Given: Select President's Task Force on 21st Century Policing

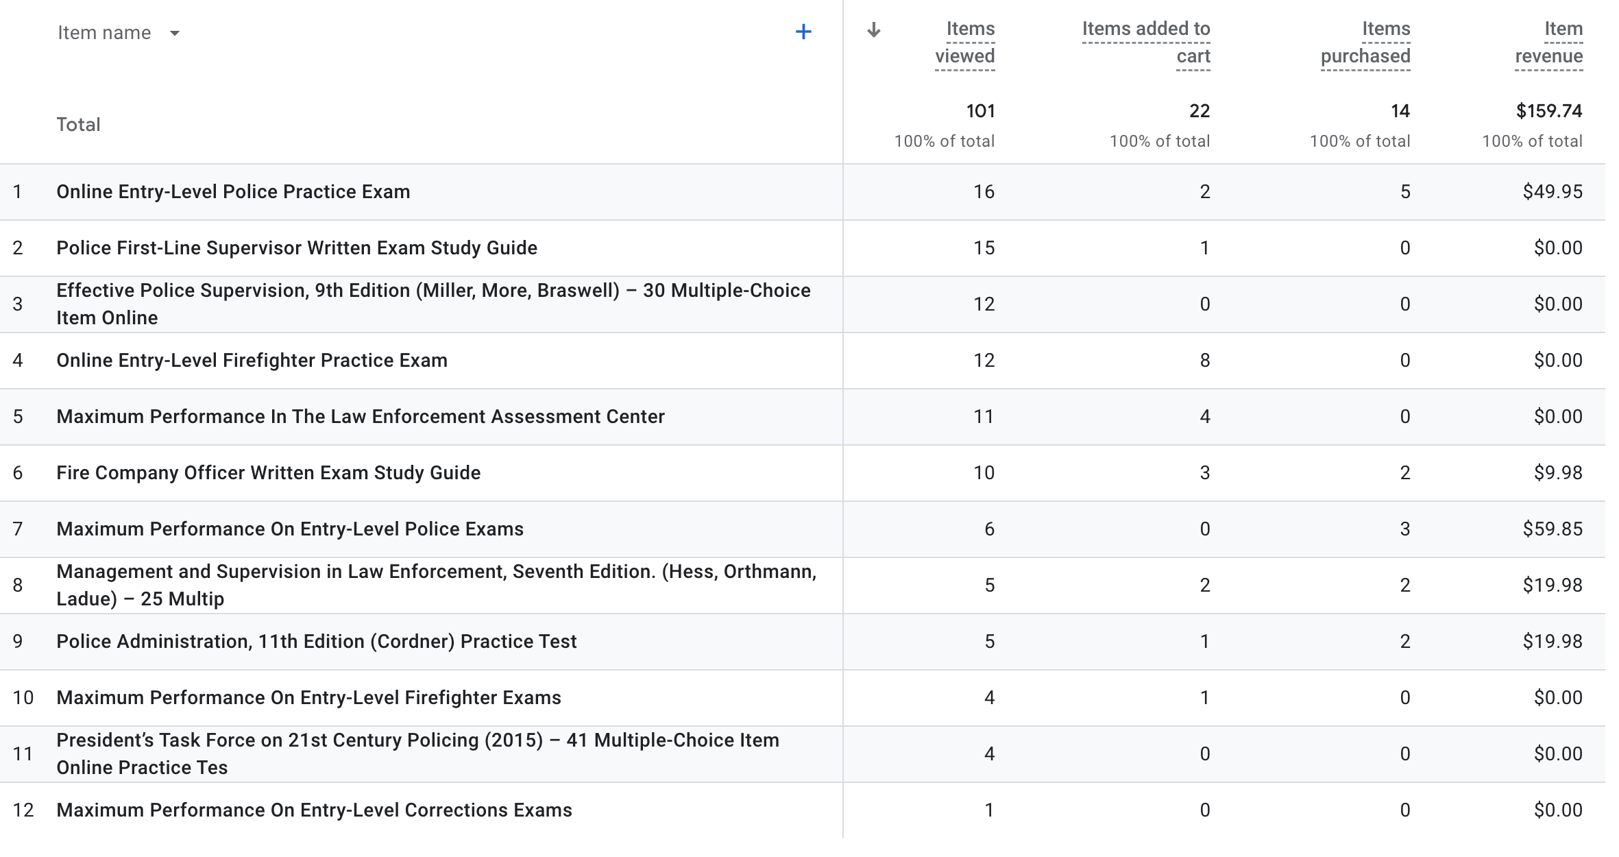Looking at the screenshot, I should pos(417,753).
